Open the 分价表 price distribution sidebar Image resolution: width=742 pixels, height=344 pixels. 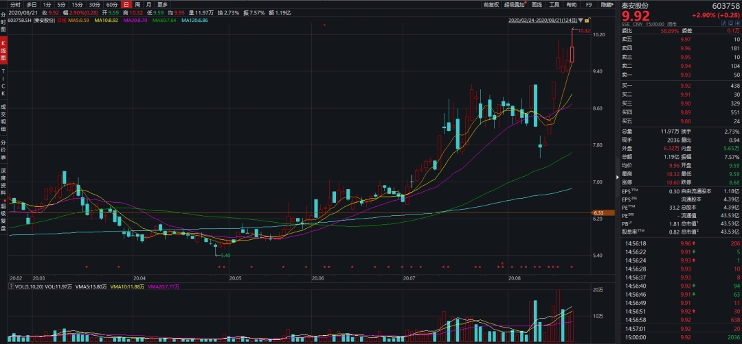point(3,149)
